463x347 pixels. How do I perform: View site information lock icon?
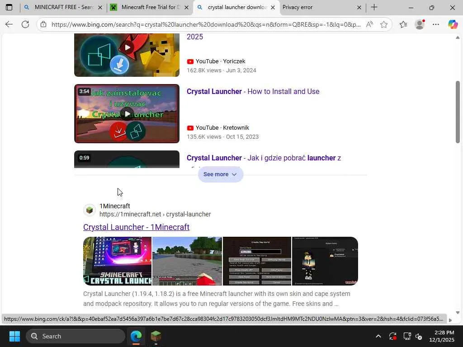click(43, 24)
